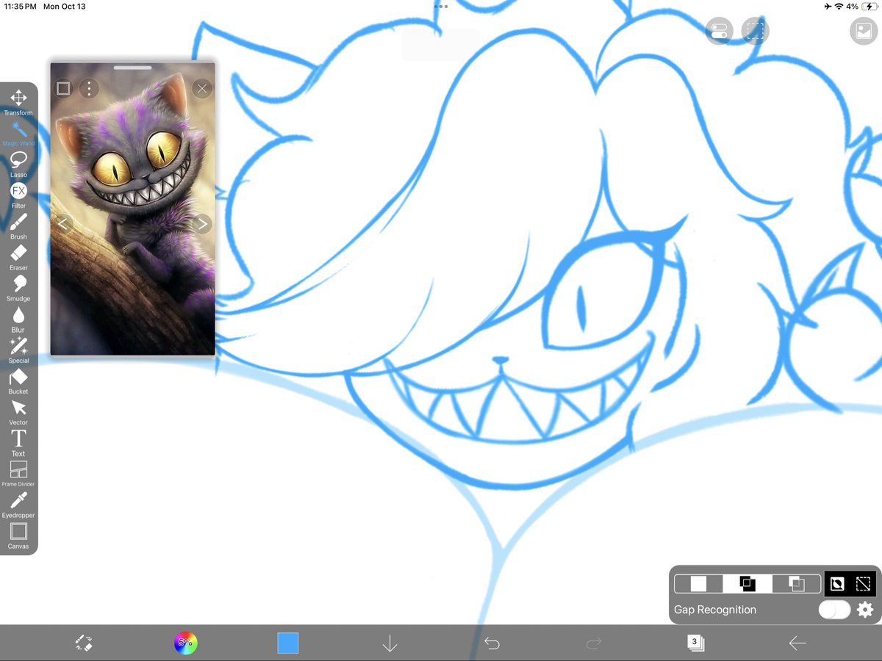This screenshot has width=882, height=661.
Task: Open the layers panel showing 3
Action: [x=695, y=643]
